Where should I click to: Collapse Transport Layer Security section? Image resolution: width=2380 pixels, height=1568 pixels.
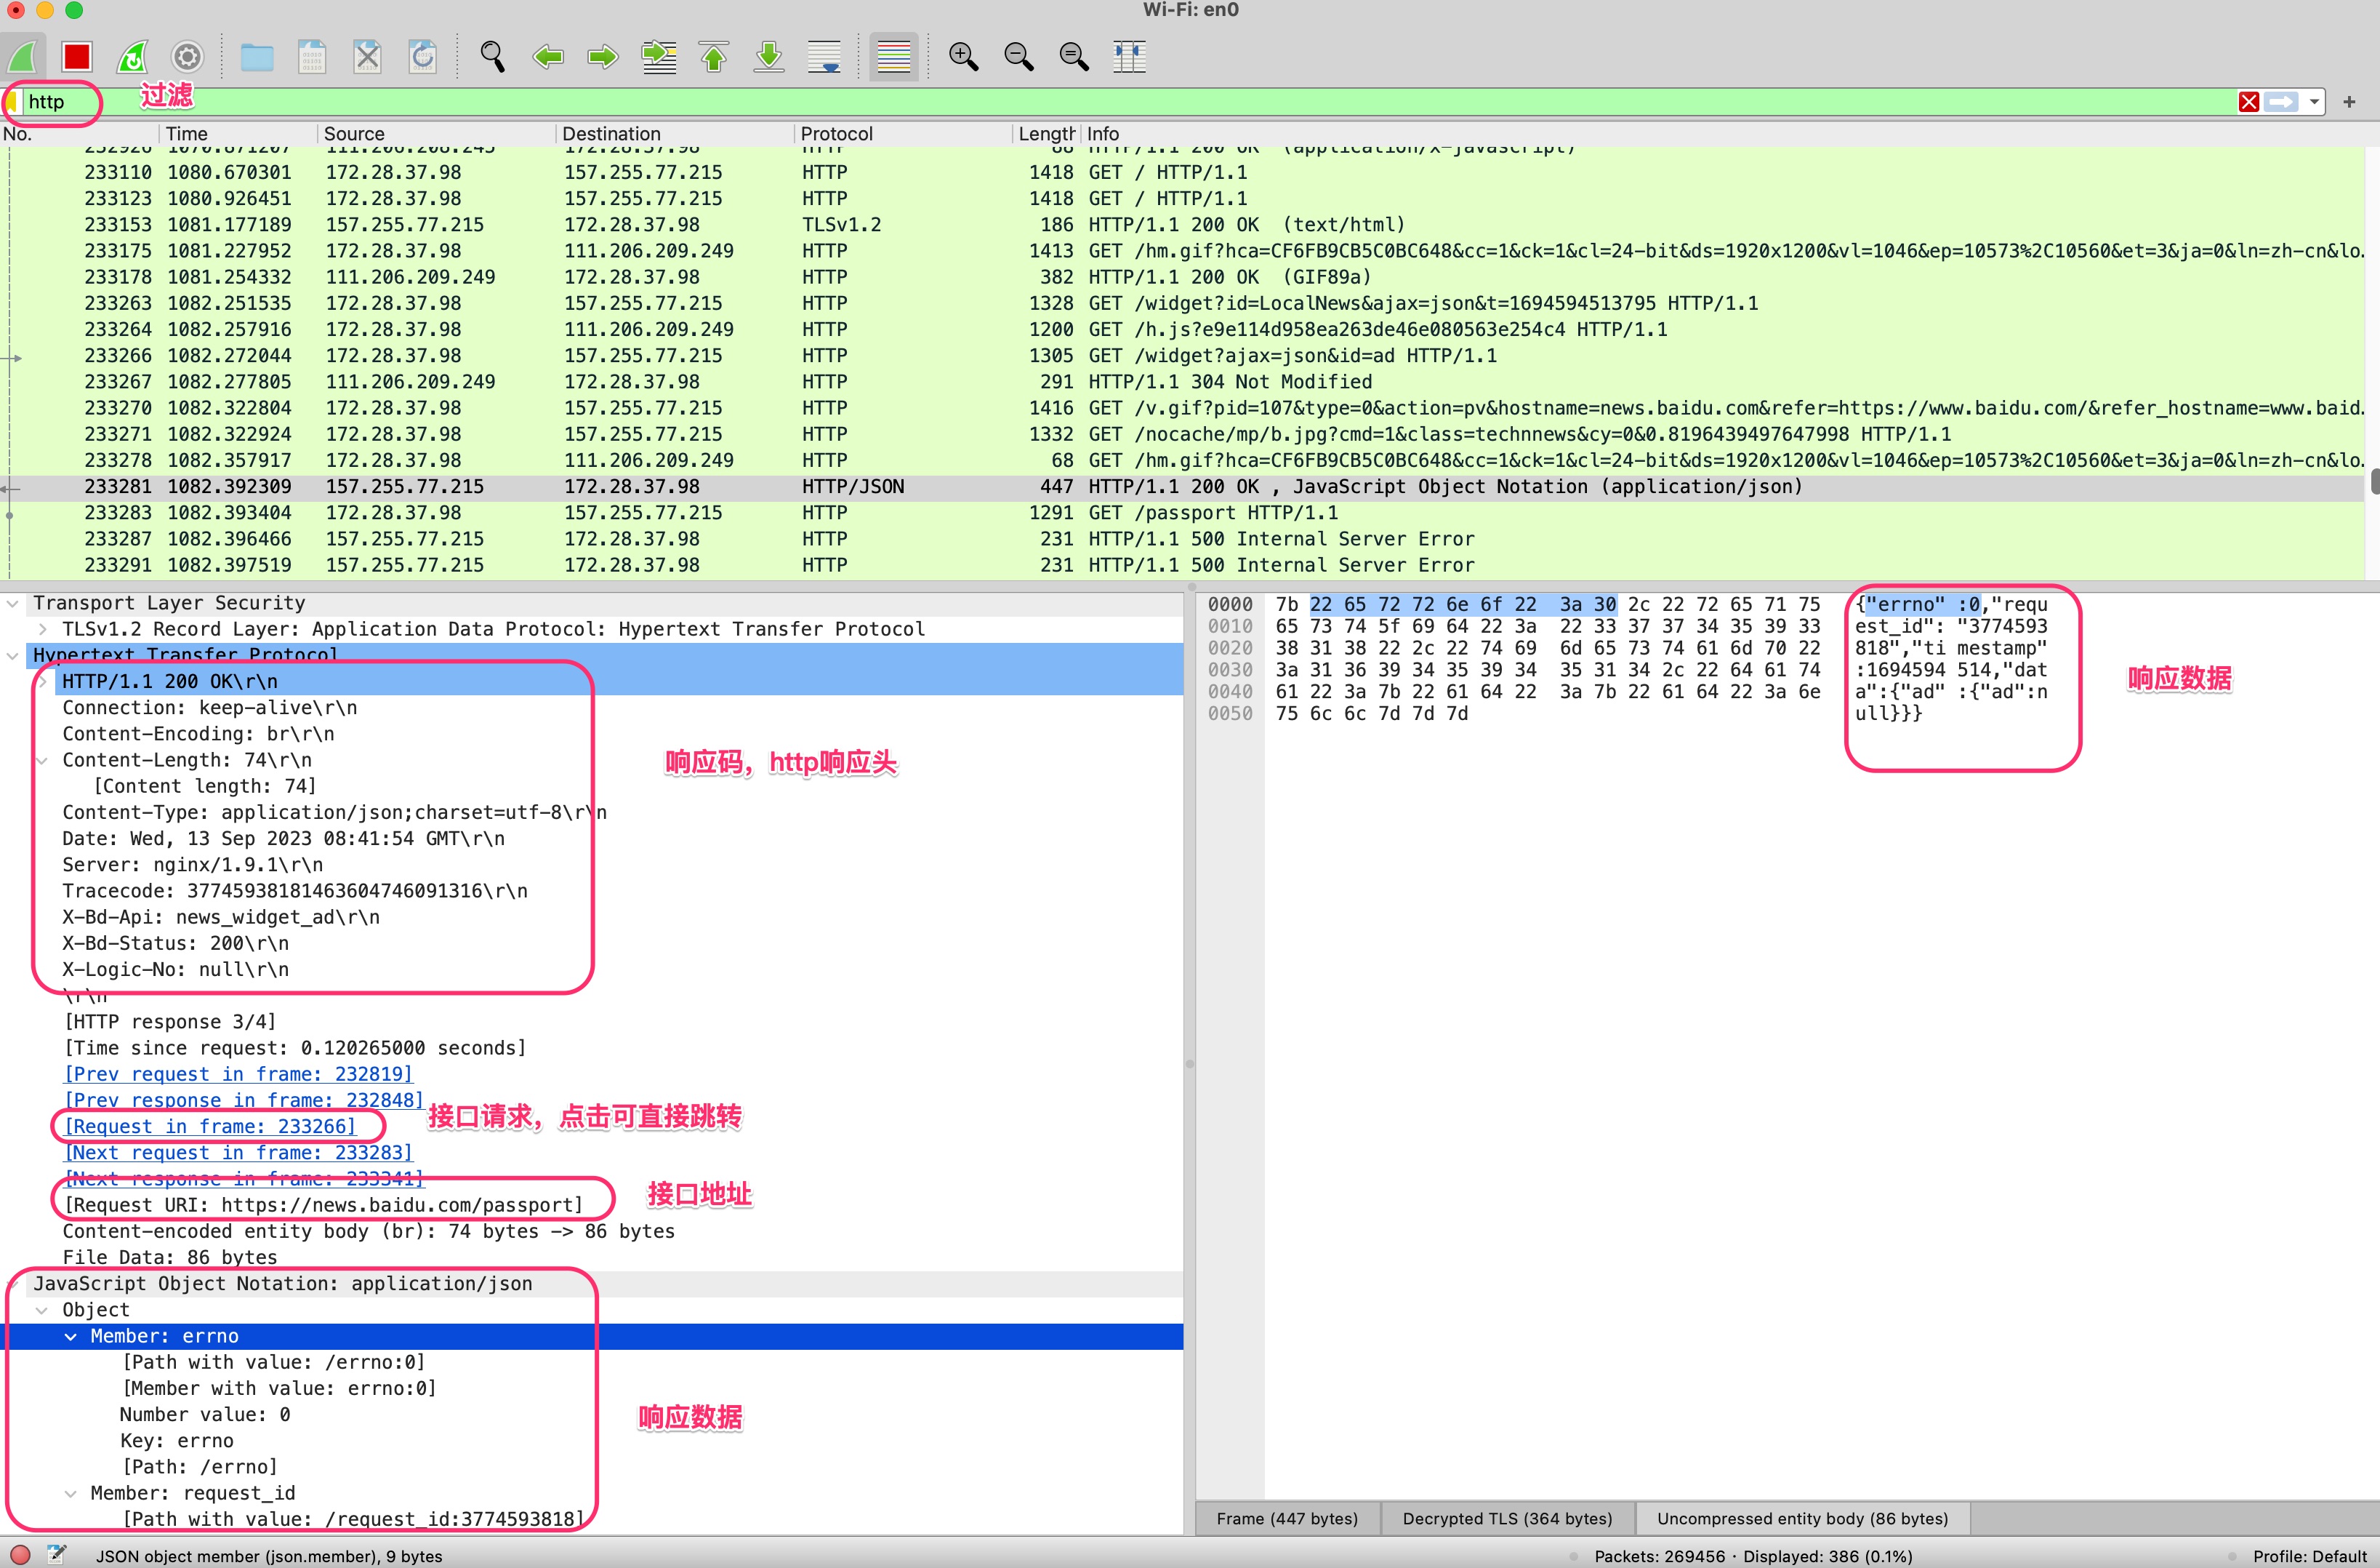13,604
